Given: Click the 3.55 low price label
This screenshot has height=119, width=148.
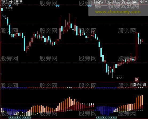Looking at the screenshot, I should tap(119, 78).
